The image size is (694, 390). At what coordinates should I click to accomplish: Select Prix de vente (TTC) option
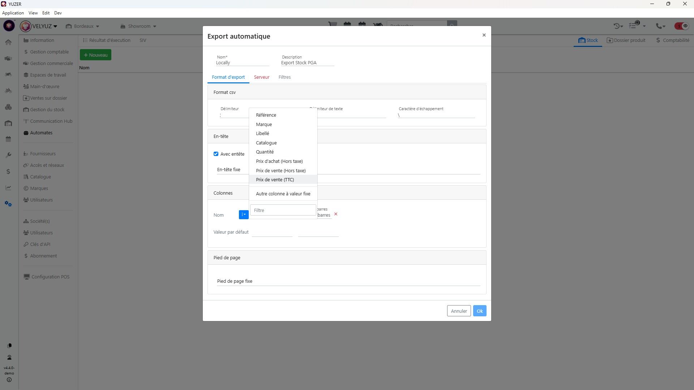275,179
